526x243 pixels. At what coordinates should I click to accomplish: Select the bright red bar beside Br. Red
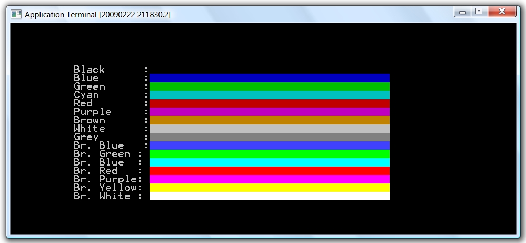[x=269, y=171]
